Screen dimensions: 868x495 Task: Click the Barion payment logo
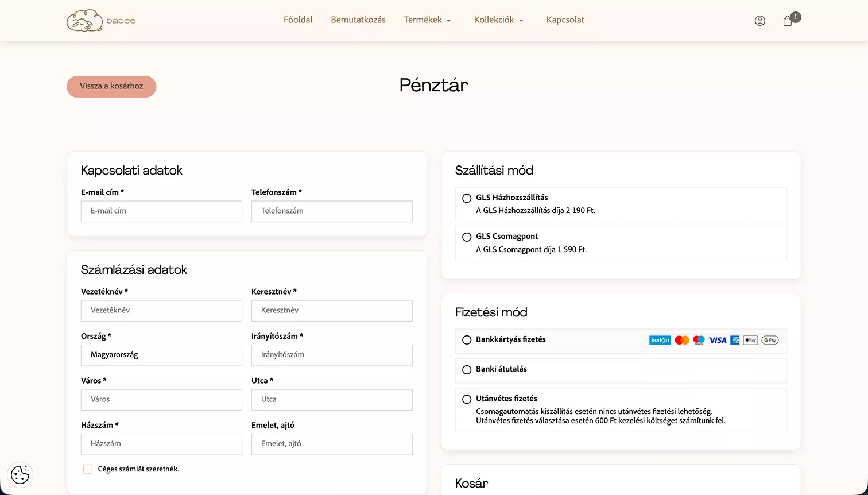[x=660, y=340]
